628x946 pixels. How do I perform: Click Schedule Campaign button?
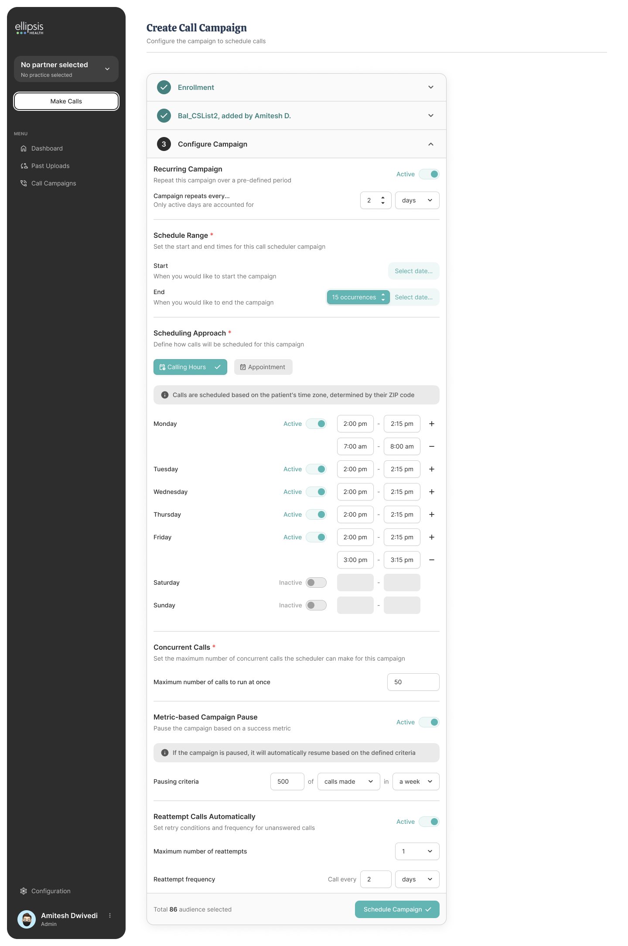point(397,909)
